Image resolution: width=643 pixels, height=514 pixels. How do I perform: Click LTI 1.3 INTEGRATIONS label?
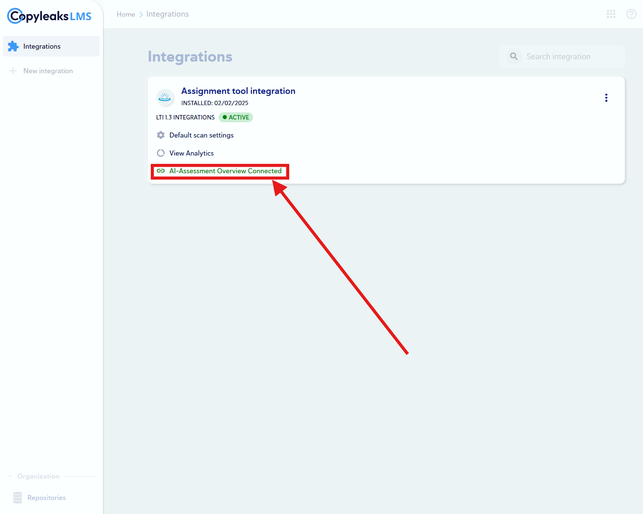[x=185, y=117]
